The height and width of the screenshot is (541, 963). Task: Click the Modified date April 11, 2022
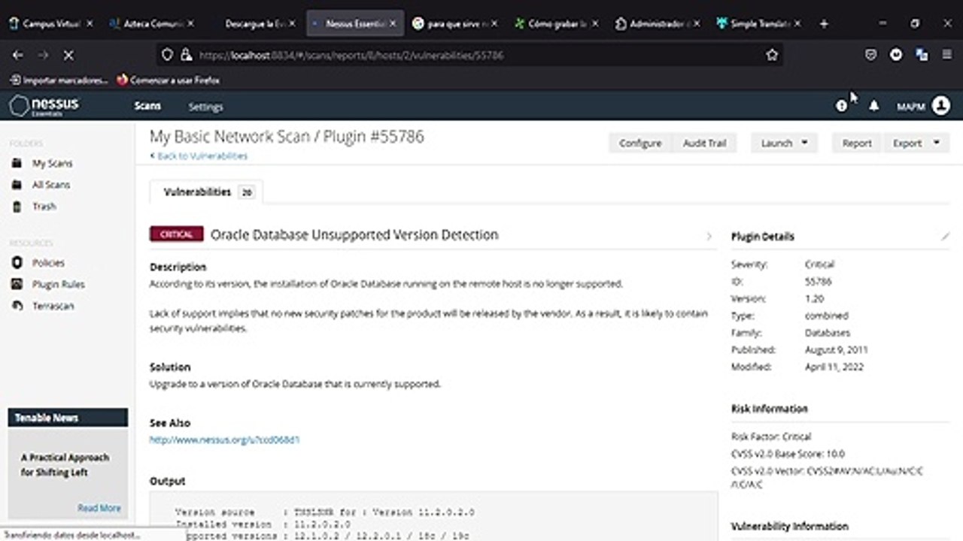[x=834, y=367]
